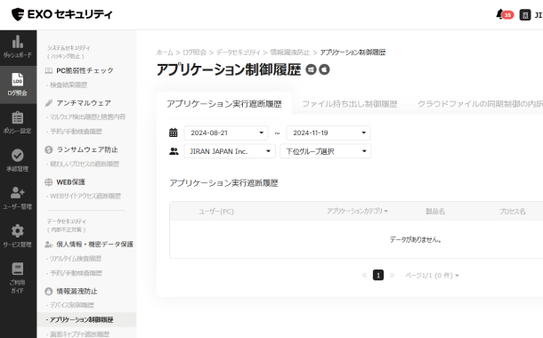Click the アンチマルウェア menu heading
Image resolution: width=543 pixels, height=338 pixels.
[84, 103]
